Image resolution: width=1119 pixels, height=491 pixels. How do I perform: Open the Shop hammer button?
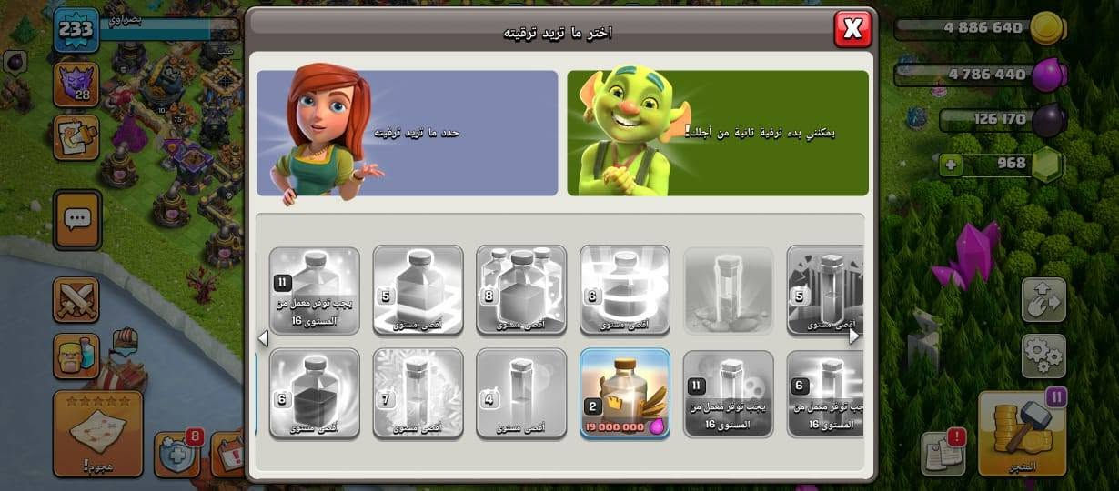click(x=1022, y=433)
